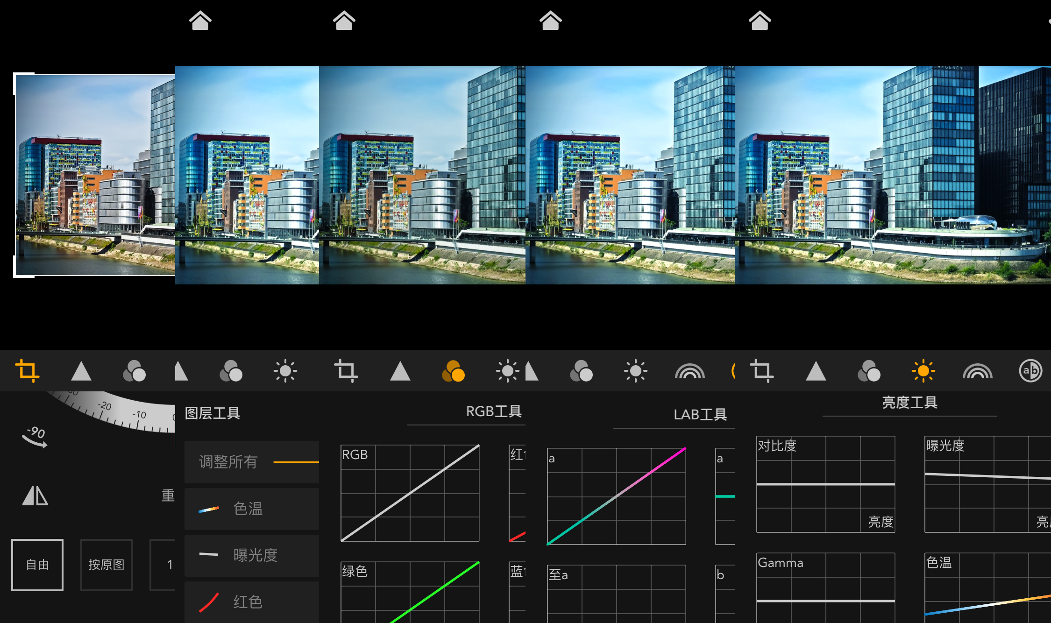The width and height of the screenshot is (1051, 623).
Task: Tap color circles icon in crop screen
Action: 134,371
